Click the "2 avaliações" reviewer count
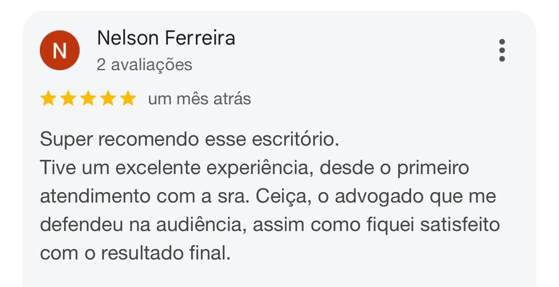 (145, 65)
